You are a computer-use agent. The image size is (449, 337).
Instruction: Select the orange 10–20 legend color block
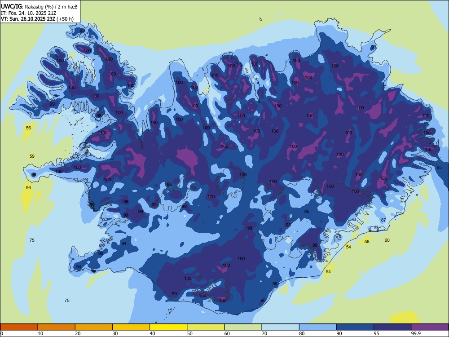coord(57,327)
